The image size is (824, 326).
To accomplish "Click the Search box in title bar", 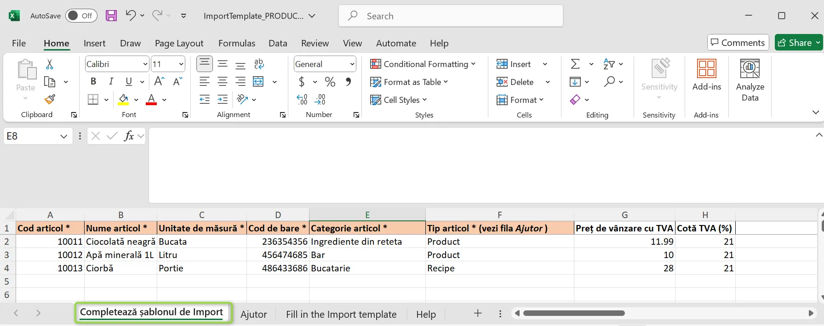I will pyautogui.click(x=451, y=16).
